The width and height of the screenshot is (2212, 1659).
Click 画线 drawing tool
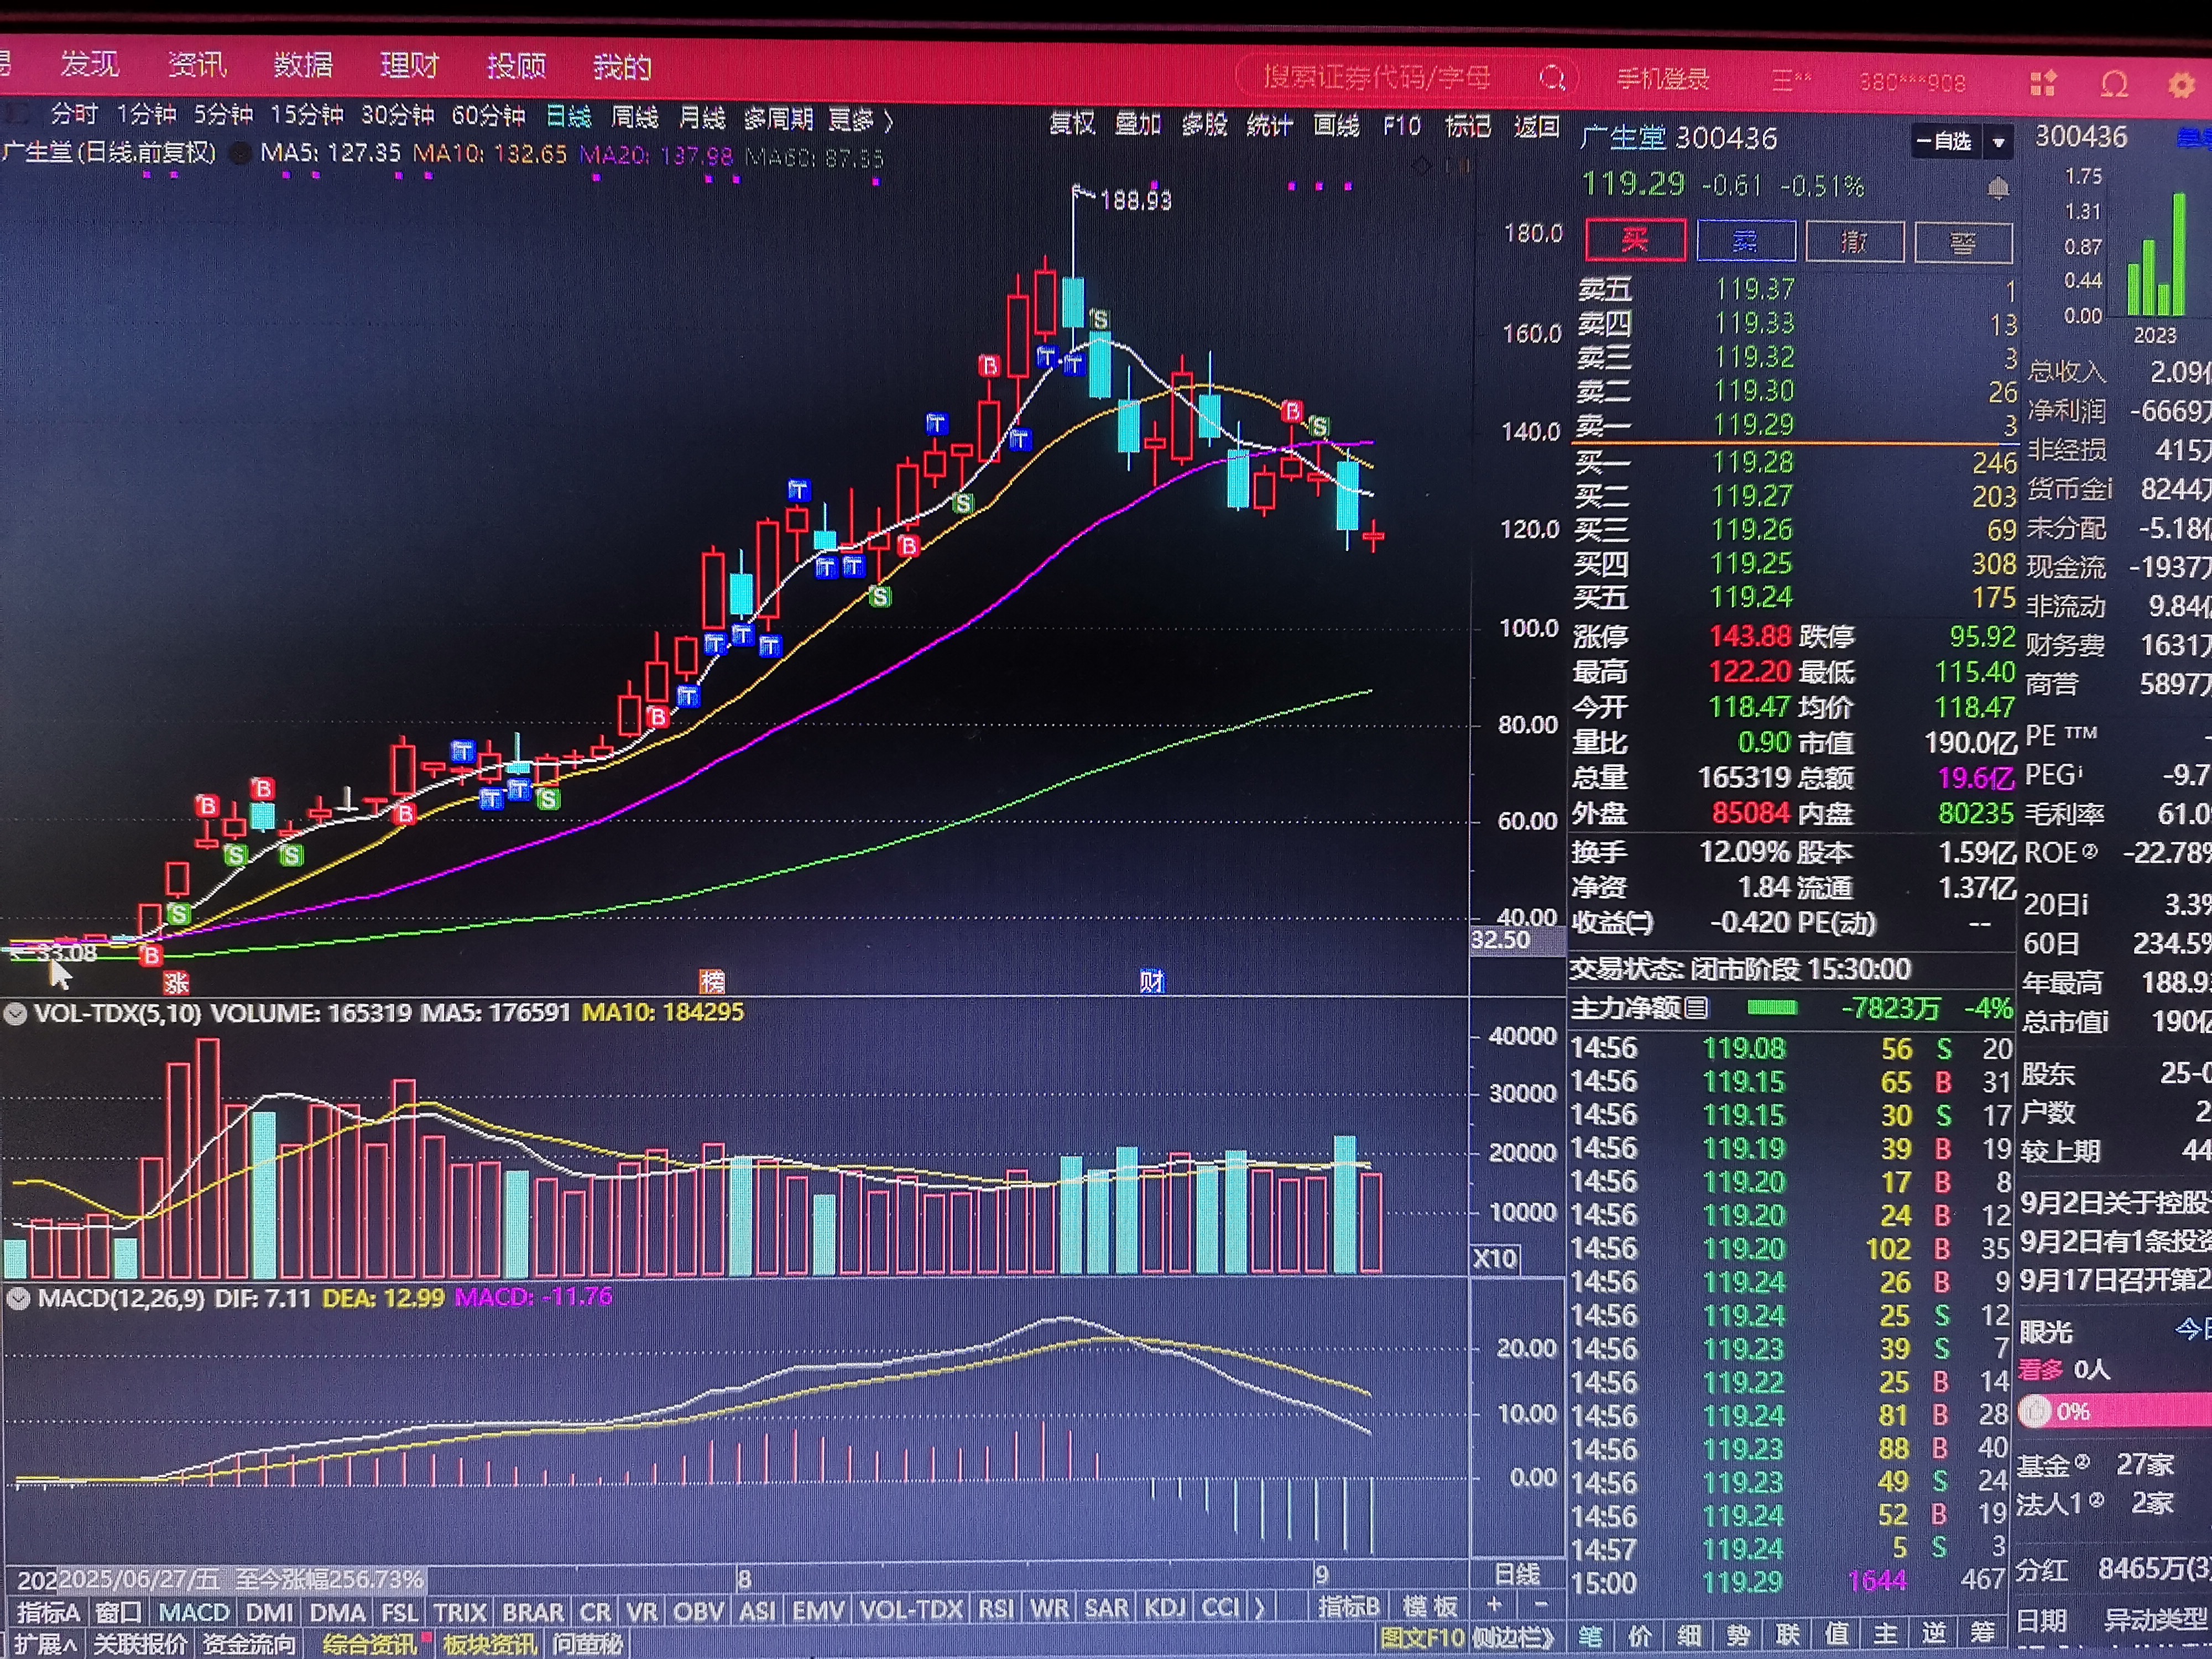tap(1336, 126)
